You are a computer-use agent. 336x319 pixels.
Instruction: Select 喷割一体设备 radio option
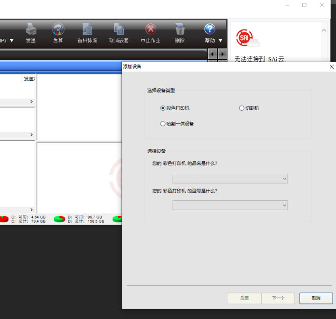pos(163,124)
